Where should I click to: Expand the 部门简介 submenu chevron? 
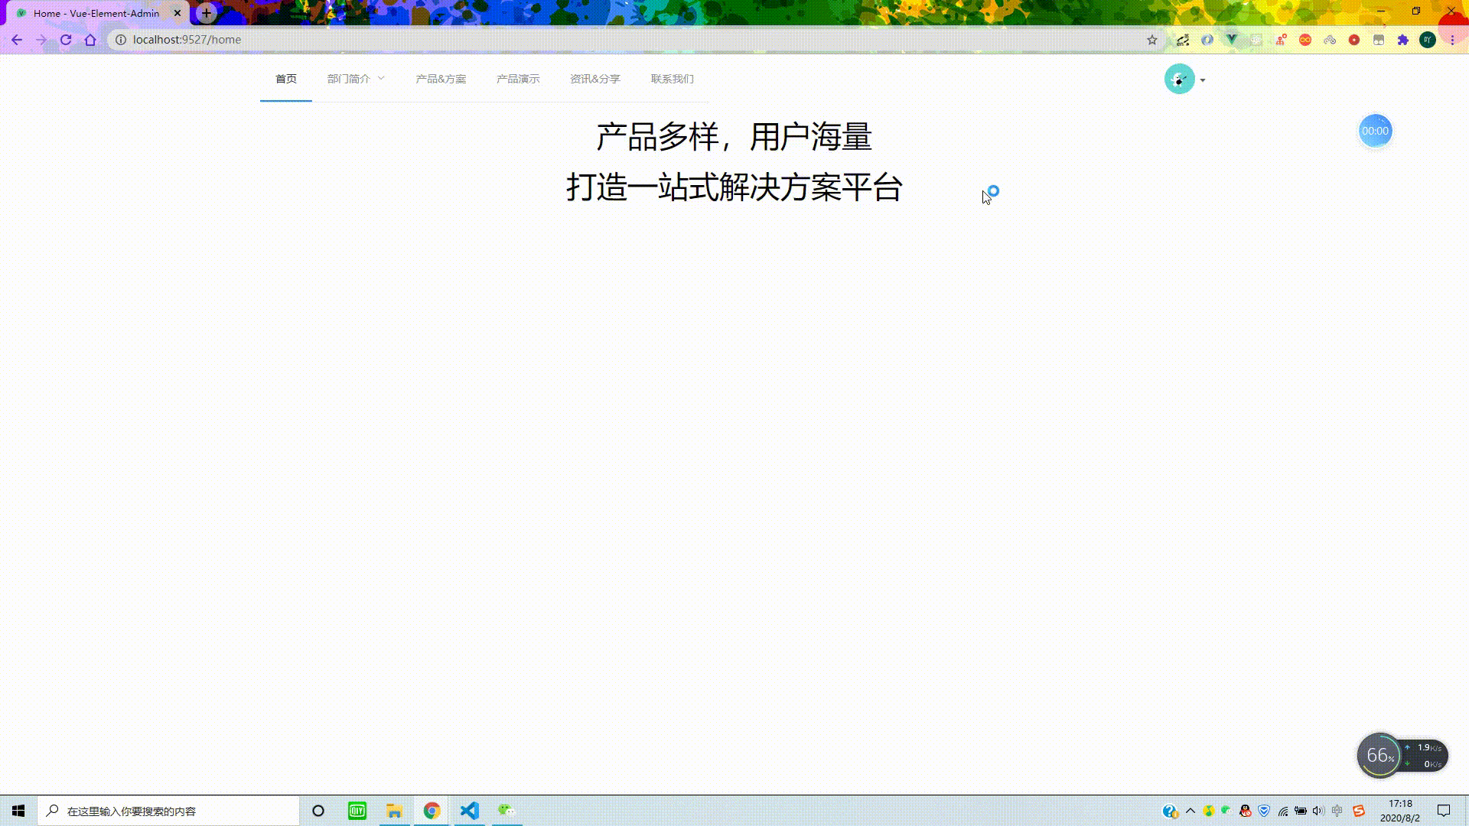(381, 79)
